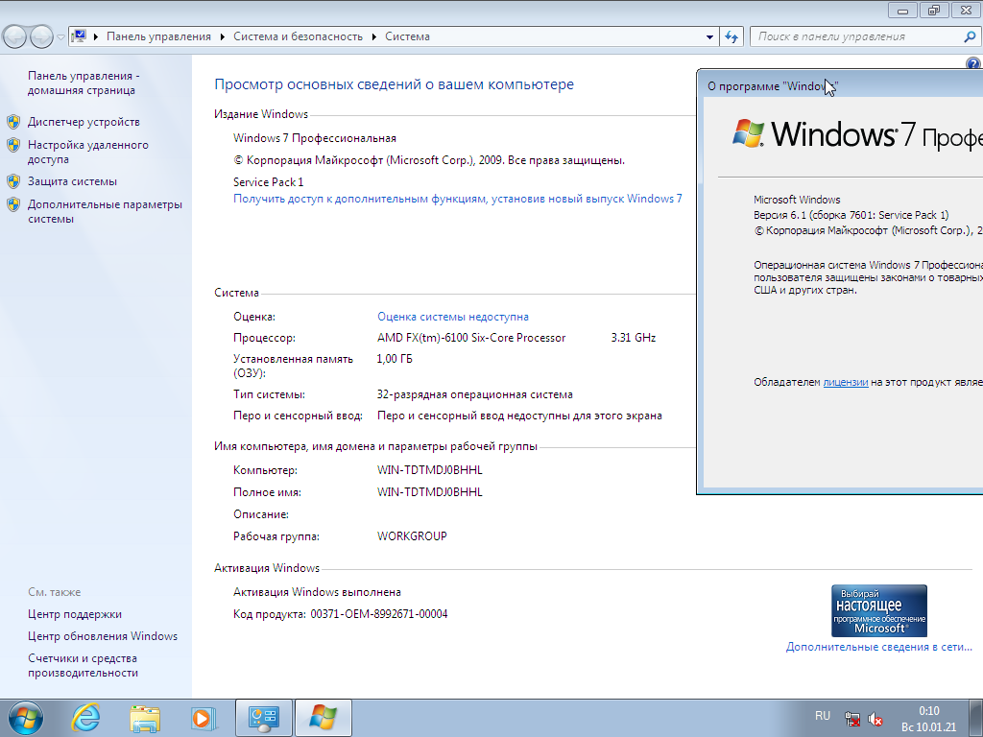The image size is (983, 737).
Task: Open the clock showing 0:10
Action: (x=929, y=719)
